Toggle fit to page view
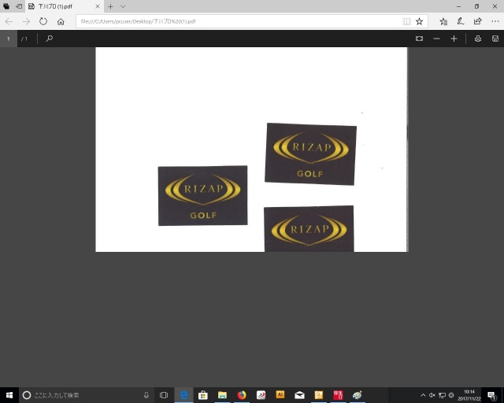This screenshot has width=504, height=403. 419,39
